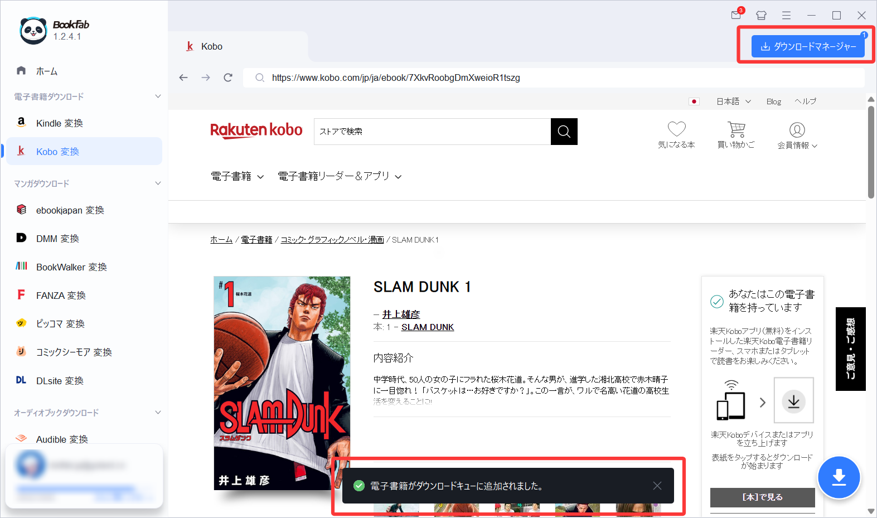Reload the page with refresh icon

228,78
